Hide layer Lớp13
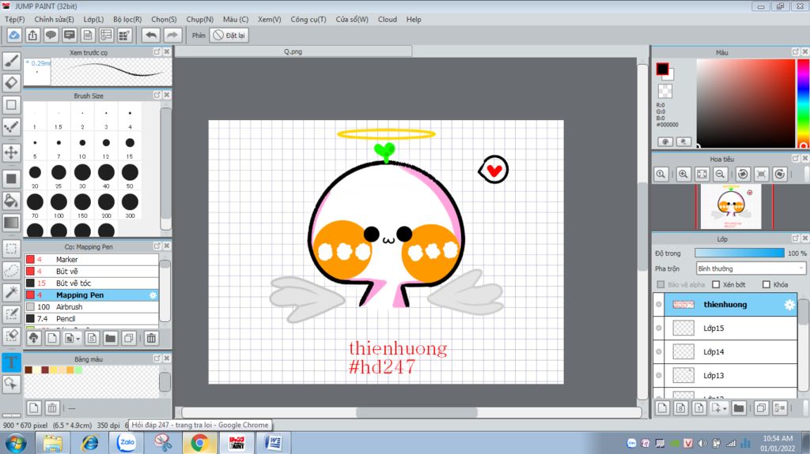The width and height of the screenshot is (810, 454). click(659, 376)
